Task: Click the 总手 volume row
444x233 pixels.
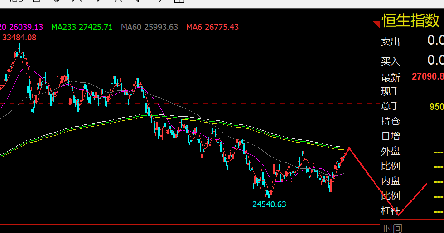Action: (412, 106)
